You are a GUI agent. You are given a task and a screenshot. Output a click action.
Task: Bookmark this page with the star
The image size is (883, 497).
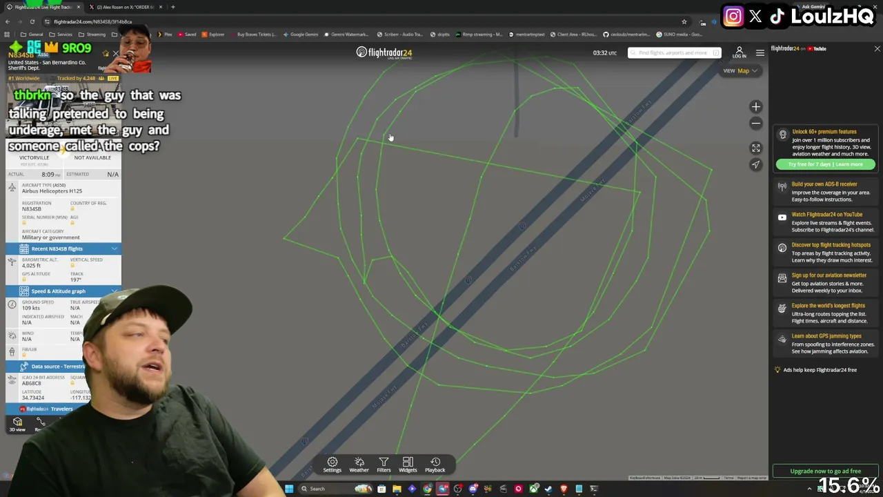click(684, 21)
